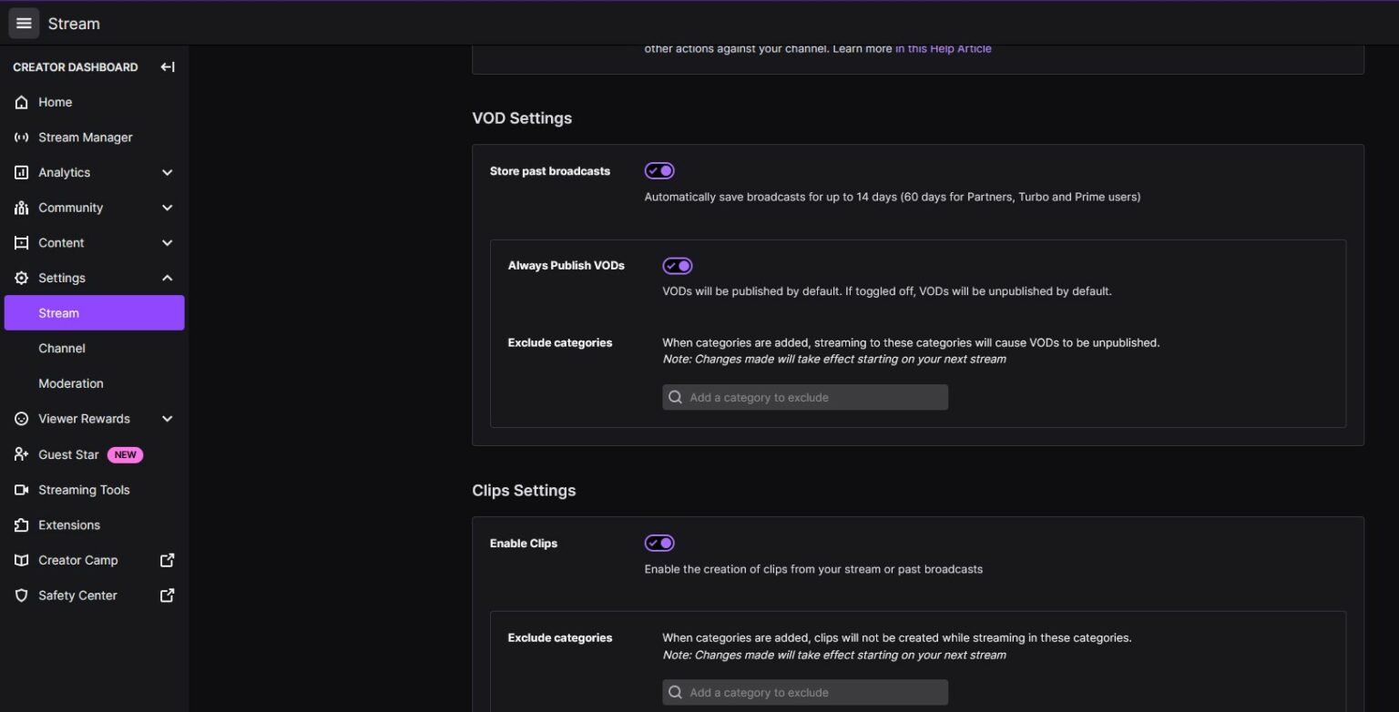This screenshot has width=1399, height=712.
Task: Open the Community icon in sidebar
Action: point(22,208)
